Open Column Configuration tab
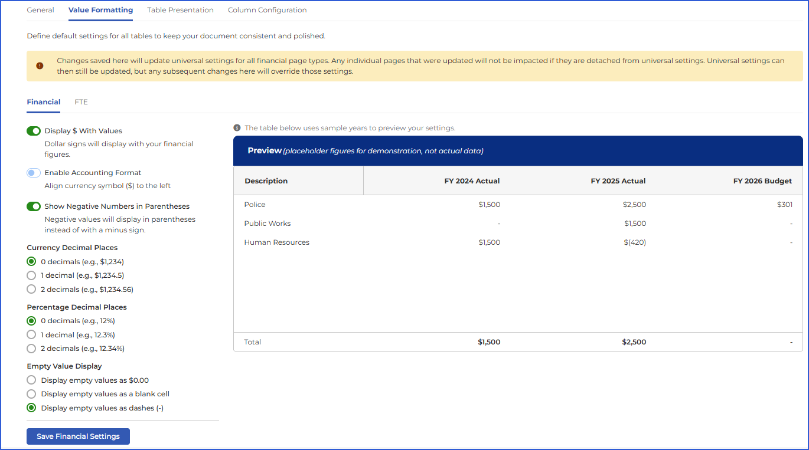 267,10
